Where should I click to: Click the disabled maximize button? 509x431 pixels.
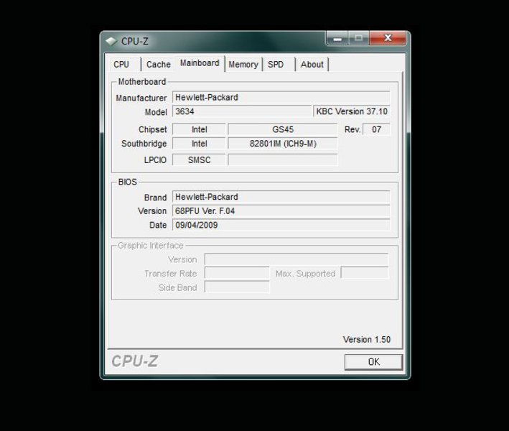[359, 38]
